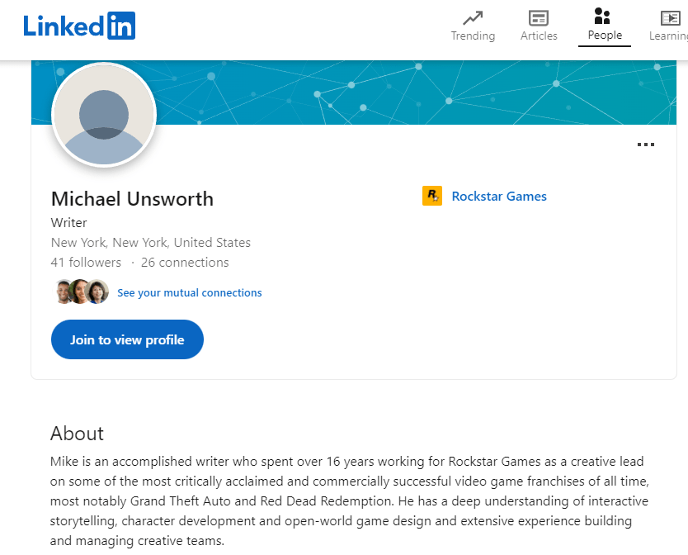
Task: Open the Articles tab
Action: tap(539, 26)
